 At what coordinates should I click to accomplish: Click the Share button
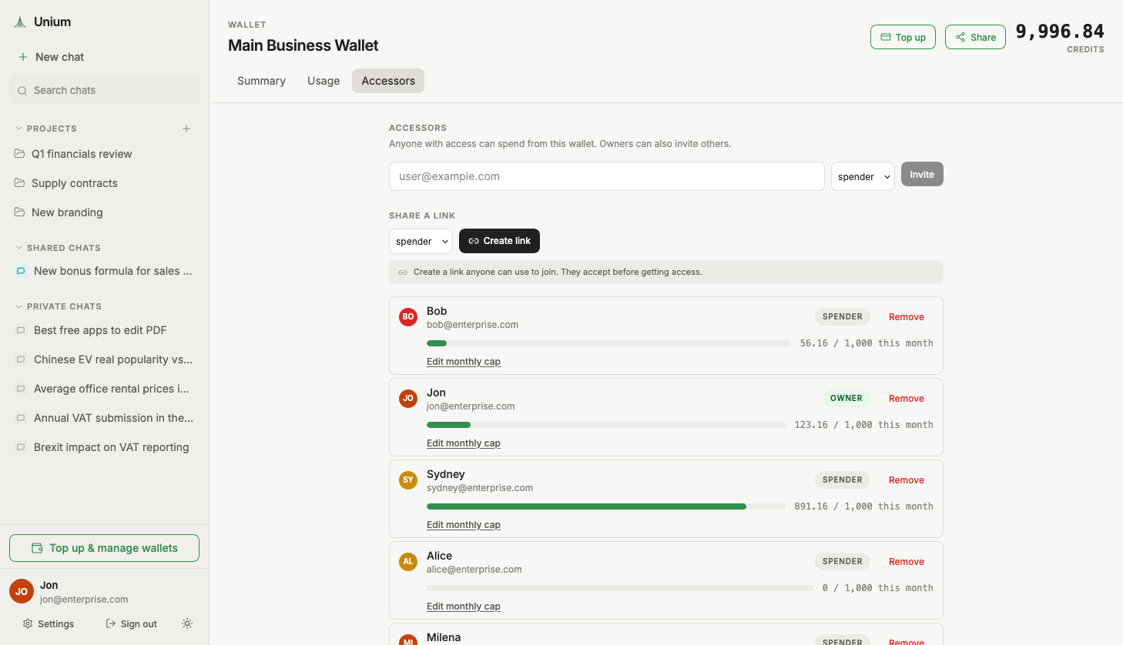pos(975,37)
